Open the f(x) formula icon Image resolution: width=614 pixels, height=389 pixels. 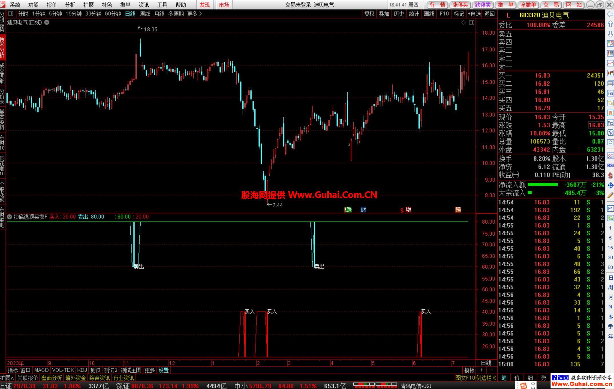tap(610, 133)
